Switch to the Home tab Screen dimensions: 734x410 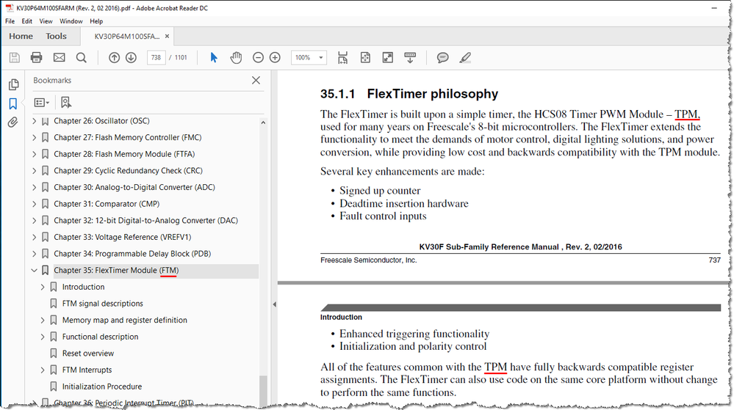point(21,36)
